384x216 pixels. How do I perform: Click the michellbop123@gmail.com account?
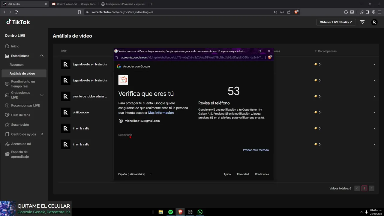coord(139,121)
